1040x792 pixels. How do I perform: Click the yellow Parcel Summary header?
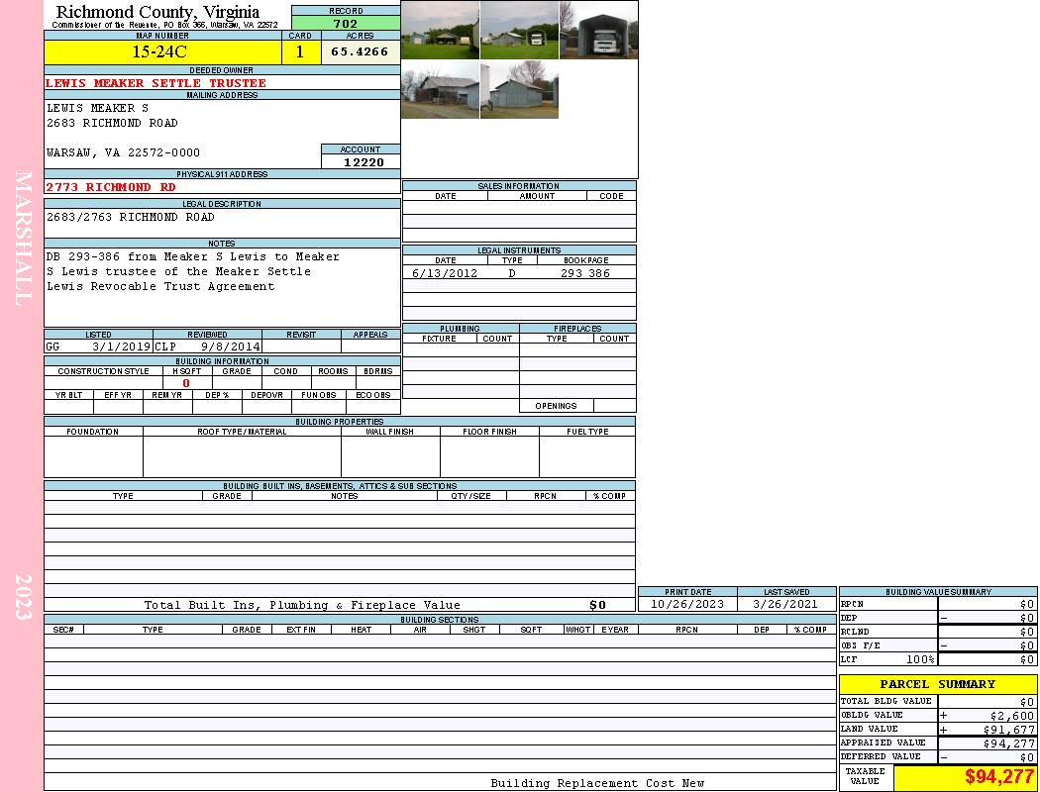point(937,684)
